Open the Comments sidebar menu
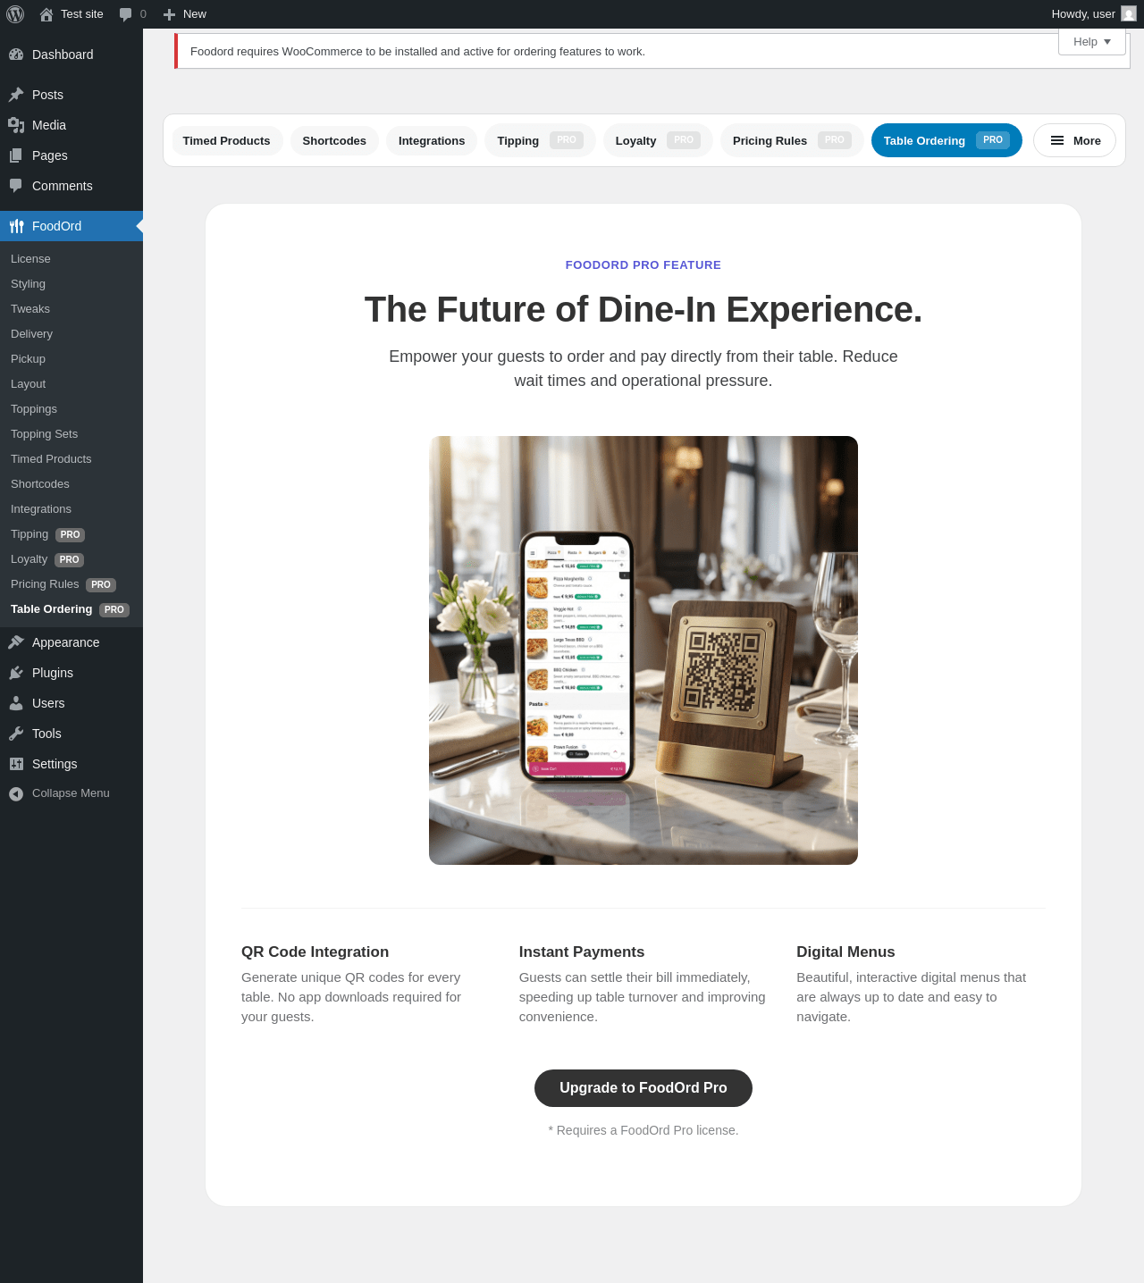 71,186
